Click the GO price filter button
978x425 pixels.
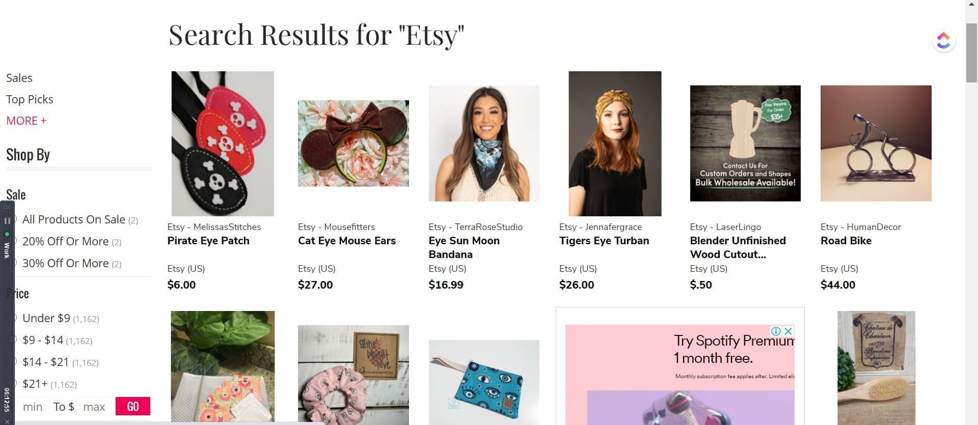coord(133,406)
